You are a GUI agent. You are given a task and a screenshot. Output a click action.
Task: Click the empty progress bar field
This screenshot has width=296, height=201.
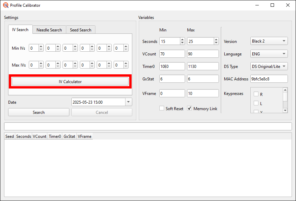[148, 126]
